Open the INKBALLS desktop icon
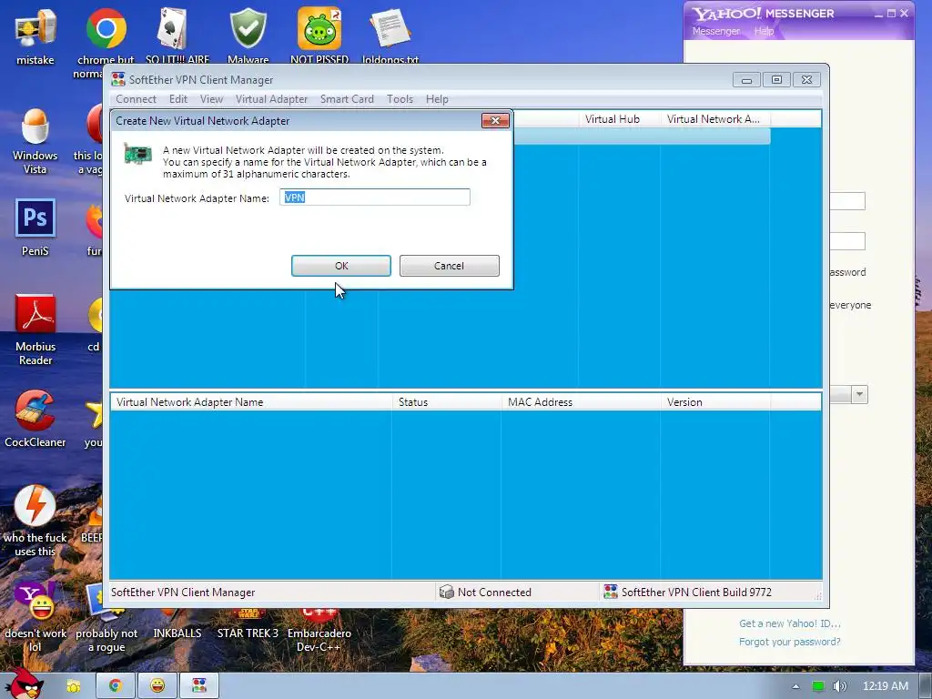The width and height of the screenshot is (932, 699). [x=177, y=624]
